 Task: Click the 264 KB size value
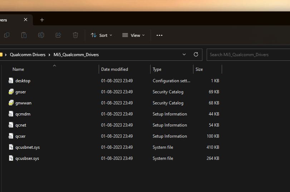[x=213, y=158]
